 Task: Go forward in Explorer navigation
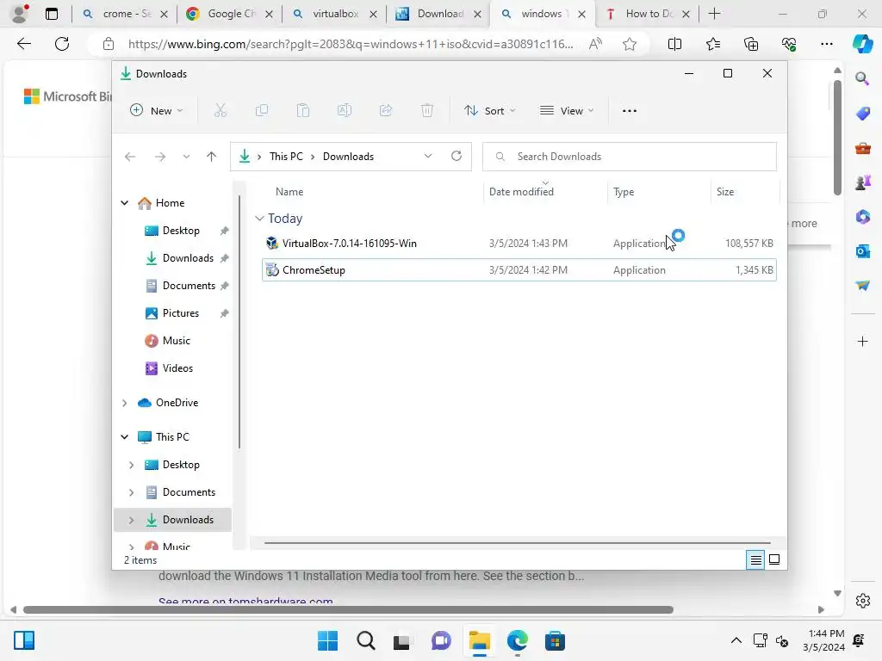(x=160, y=157)
